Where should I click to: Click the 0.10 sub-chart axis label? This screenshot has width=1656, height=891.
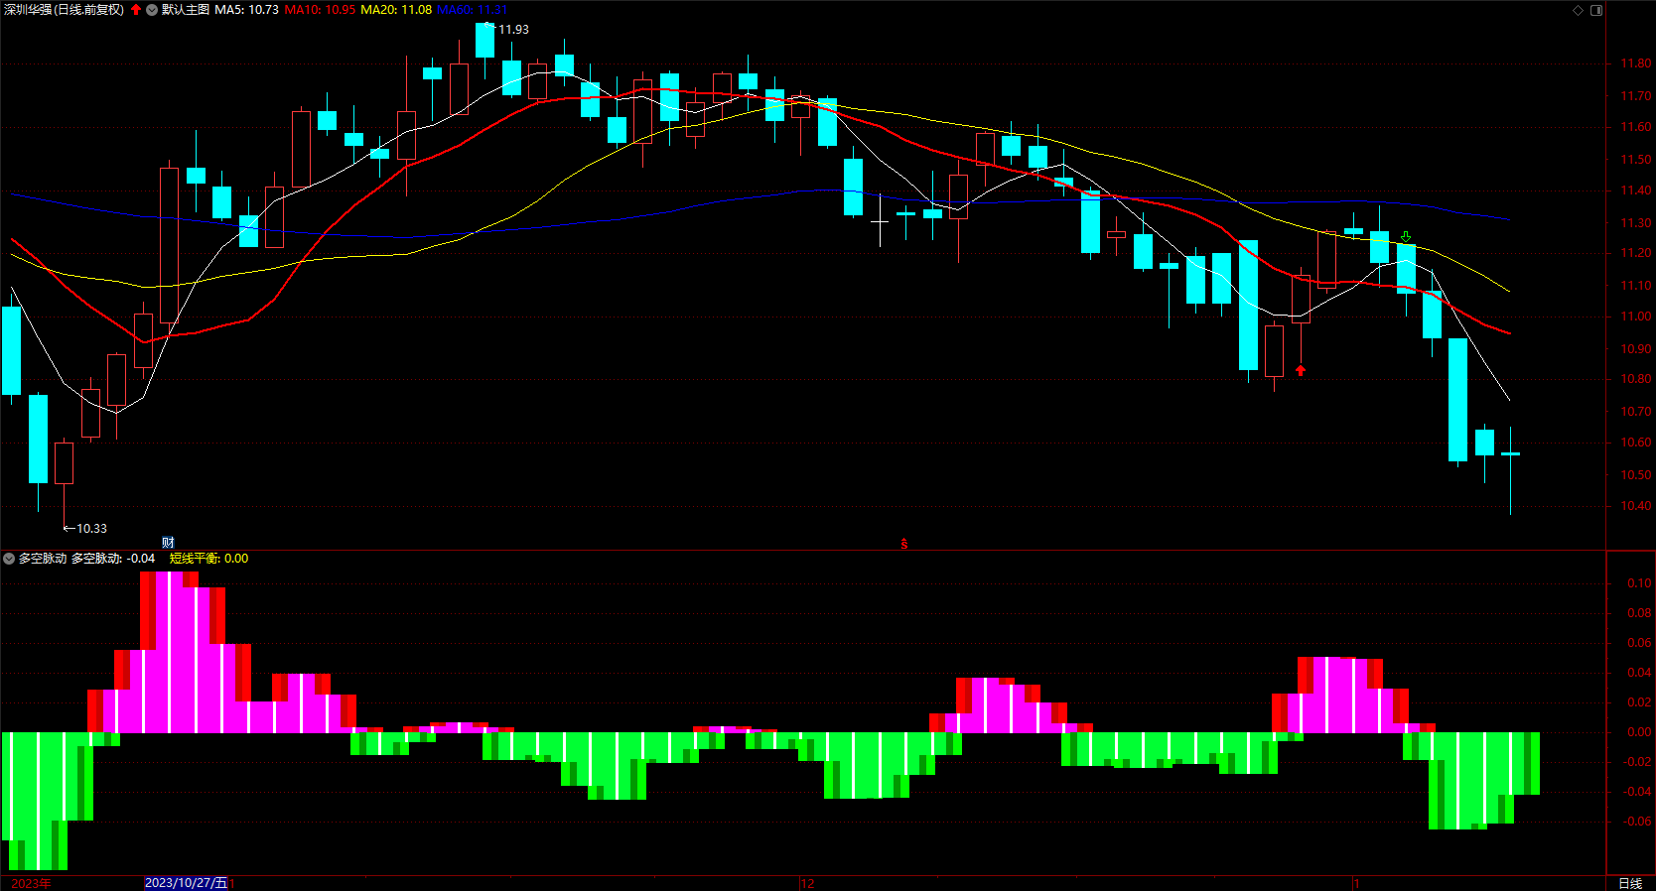coord(1639,583)
